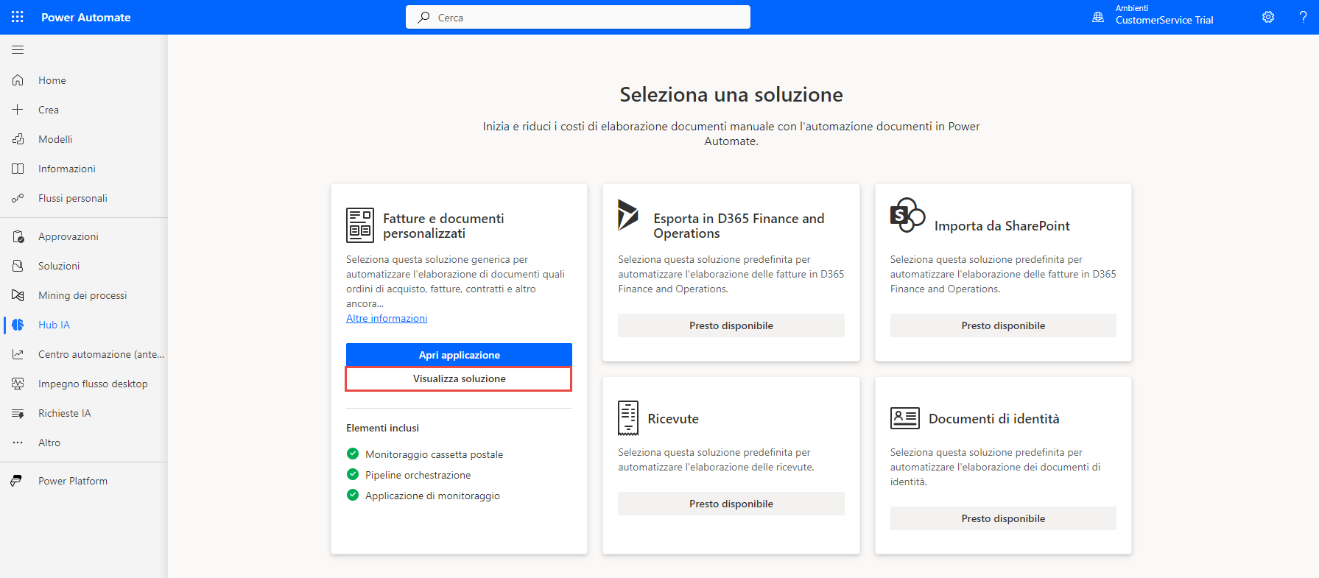Select Impegno flusso desktop menu item
Image resolution: width=1319 pixels, height=578 pixels.
(x=93, y=384)
